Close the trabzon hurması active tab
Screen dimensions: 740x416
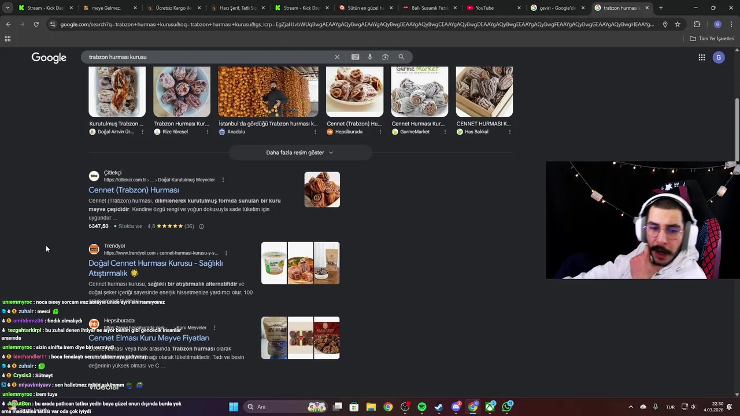click(647, 8)
